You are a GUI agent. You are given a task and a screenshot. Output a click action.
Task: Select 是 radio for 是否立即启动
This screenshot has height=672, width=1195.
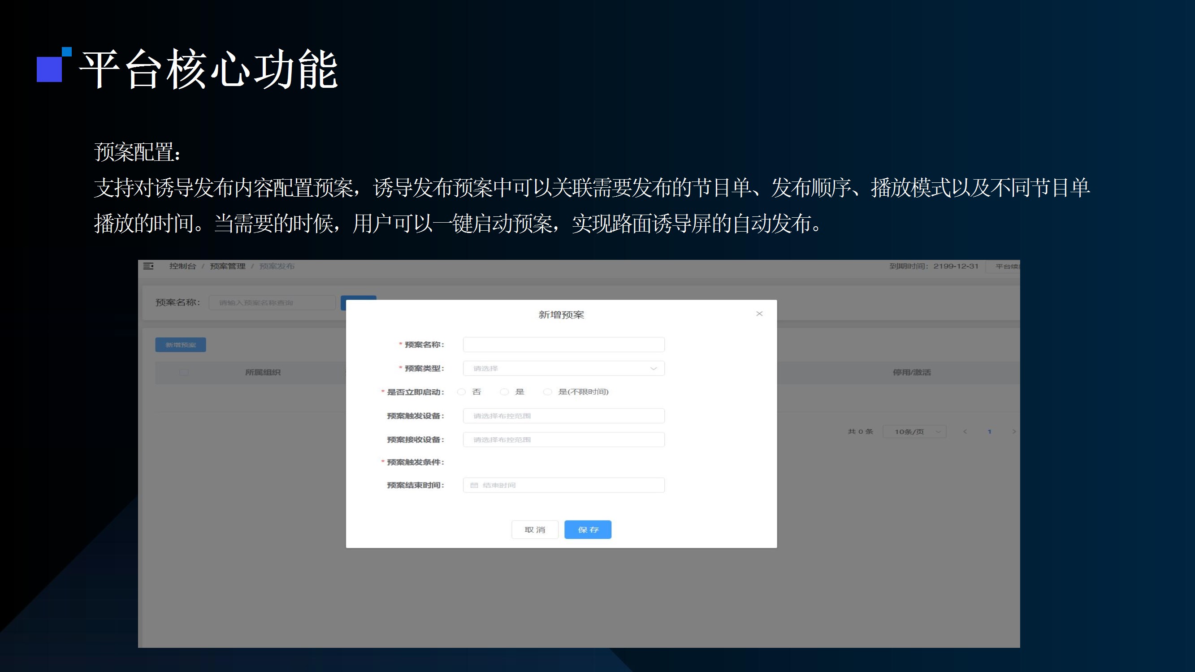point(504,392)
